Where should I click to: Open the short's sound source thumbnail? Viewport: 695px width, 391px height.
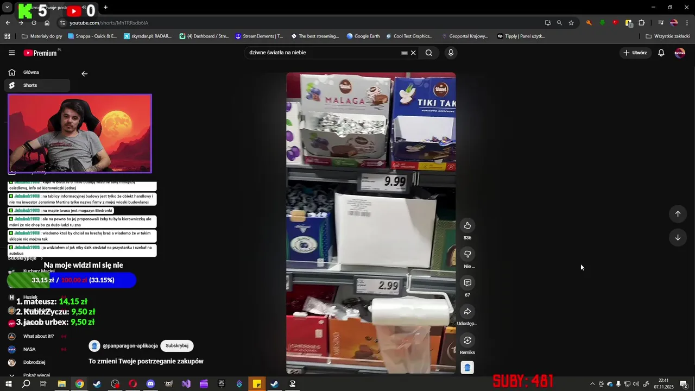pos(467,368)
